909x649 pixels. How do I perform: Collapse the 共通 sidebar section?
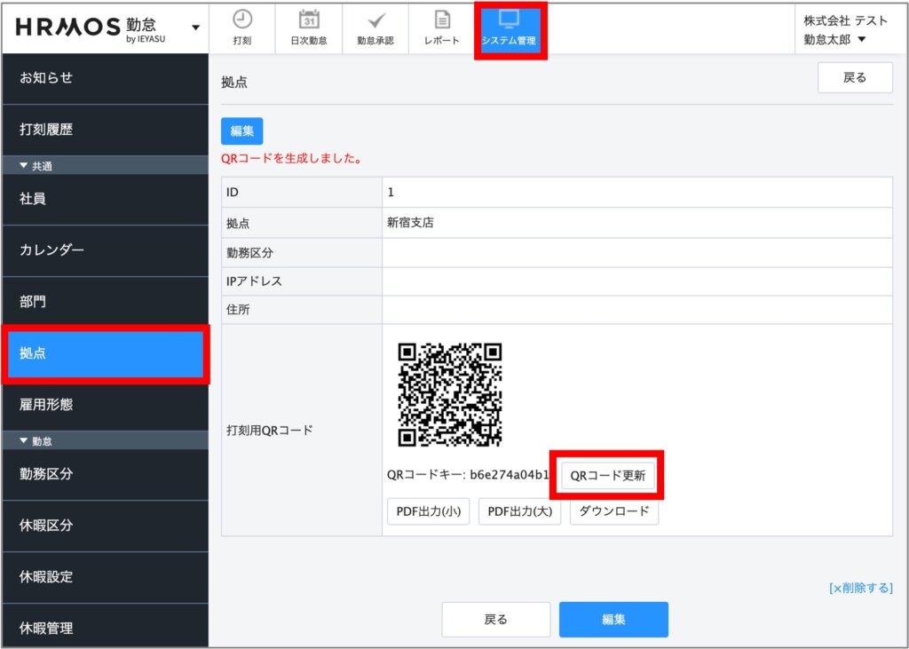tap(36, 166)
